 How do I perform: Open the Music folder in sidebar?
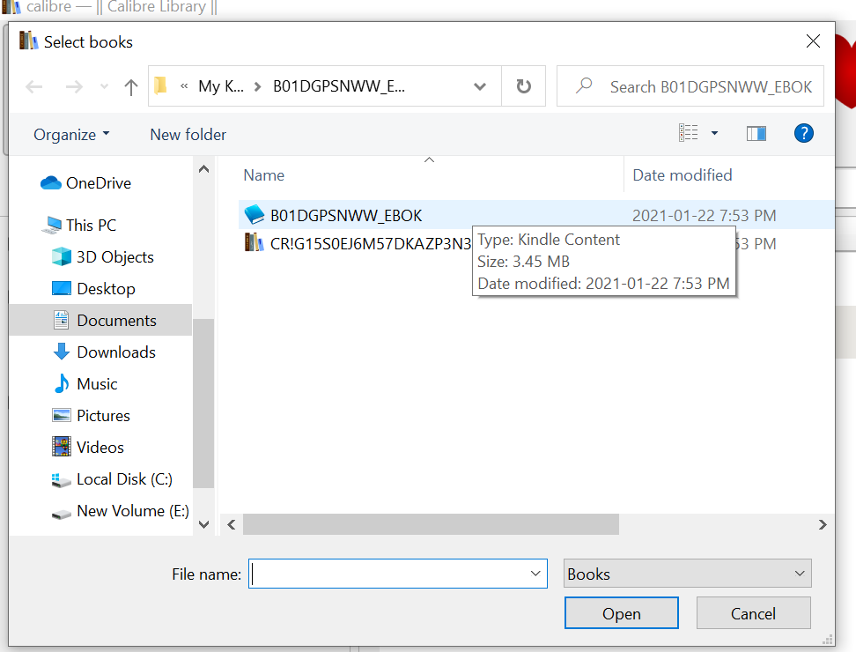(97, 383)
